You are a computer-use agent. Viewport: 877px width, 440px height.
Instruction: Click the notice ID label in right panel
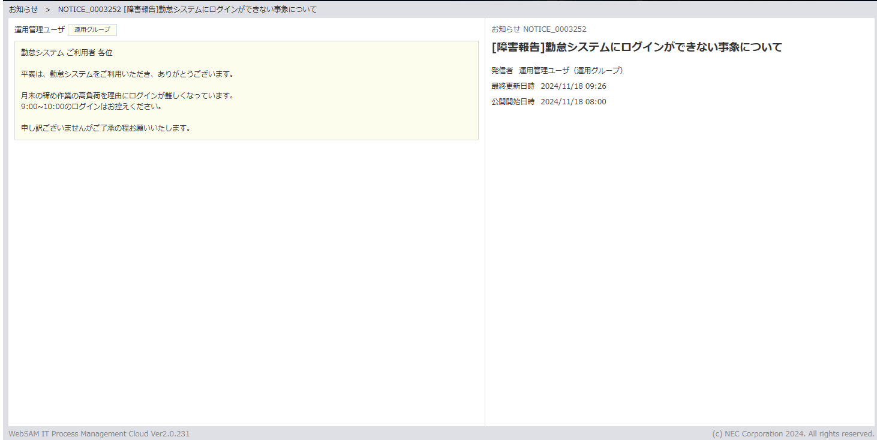point(539,29)
